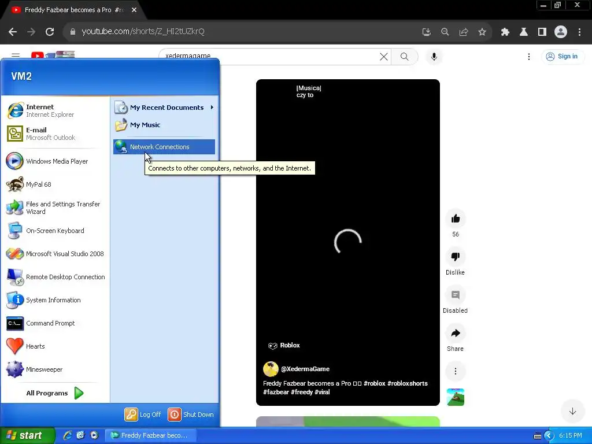Like the Short video

click(x=456, y=219)
